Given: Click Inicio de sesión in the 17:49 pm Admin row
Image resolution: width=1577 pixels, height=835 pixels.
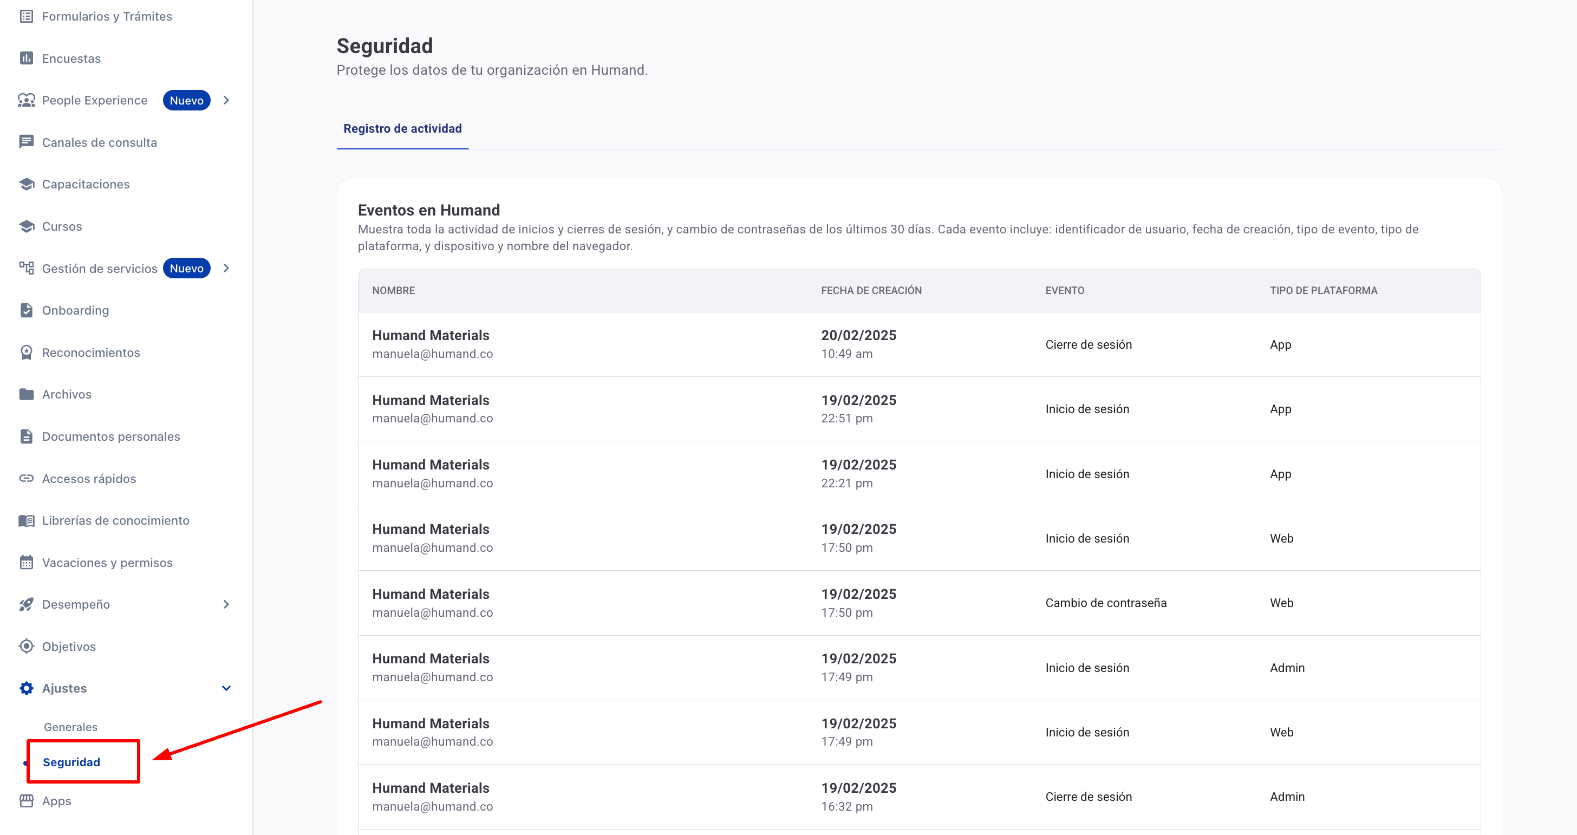Looking at the screenshot, I should click(1087, 668).
